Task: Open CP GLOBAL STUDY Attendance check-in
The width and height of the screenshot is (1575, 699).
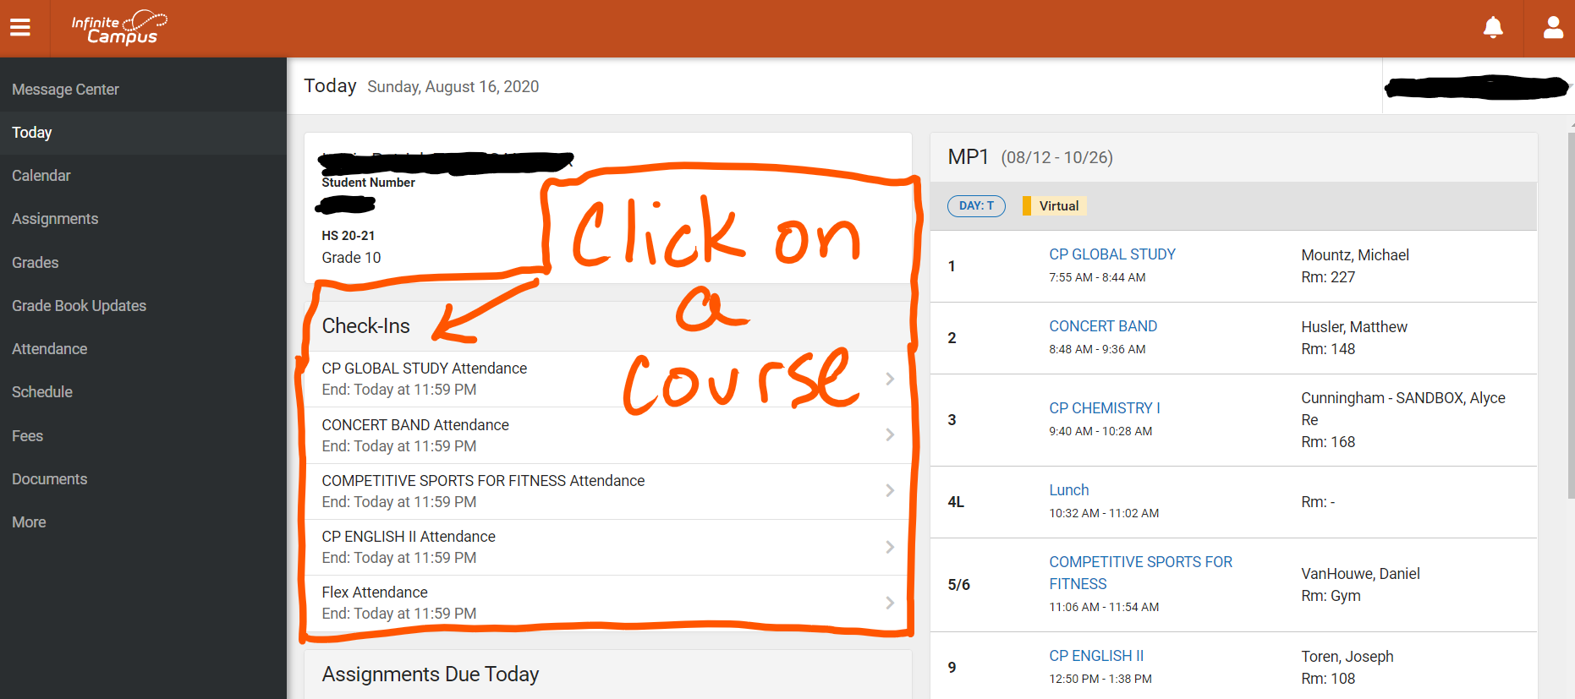Action: [x=607, y=380]
